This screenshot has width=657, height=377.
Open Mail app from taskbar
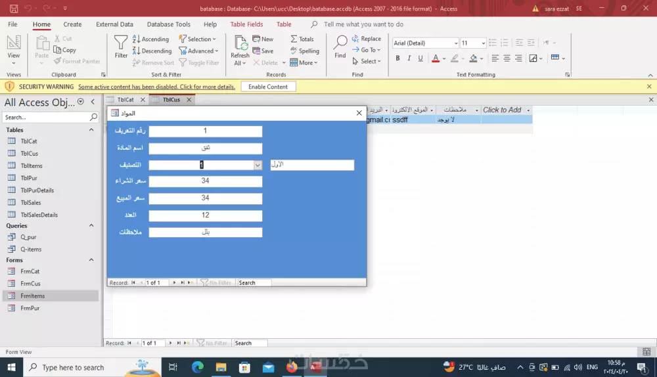click(x=268, y=367)
